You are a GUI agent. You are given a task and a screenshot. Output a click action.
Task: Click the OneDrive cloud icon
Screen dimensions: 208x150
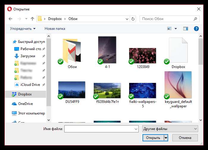pyautogui.click(x=14, y=104)
